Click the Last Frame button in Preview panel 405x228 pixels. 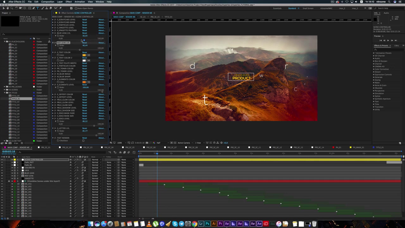(x=396, y=41)
